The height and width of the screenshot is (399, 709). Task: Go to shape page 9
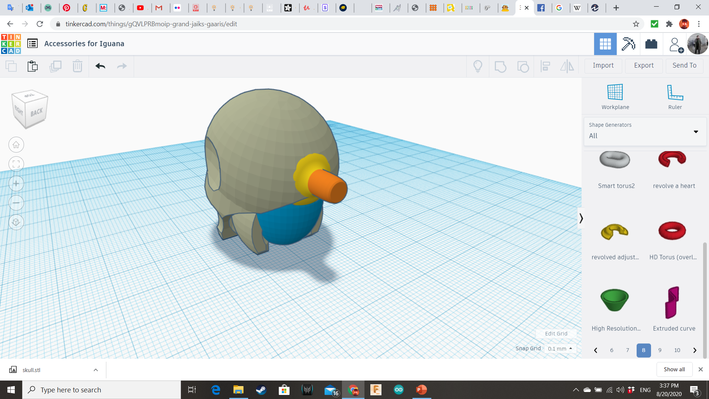coord(660,350)
